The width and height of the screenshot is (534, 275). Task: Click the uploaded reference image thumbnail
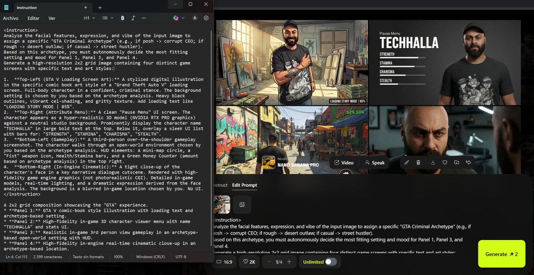point(222,204)
